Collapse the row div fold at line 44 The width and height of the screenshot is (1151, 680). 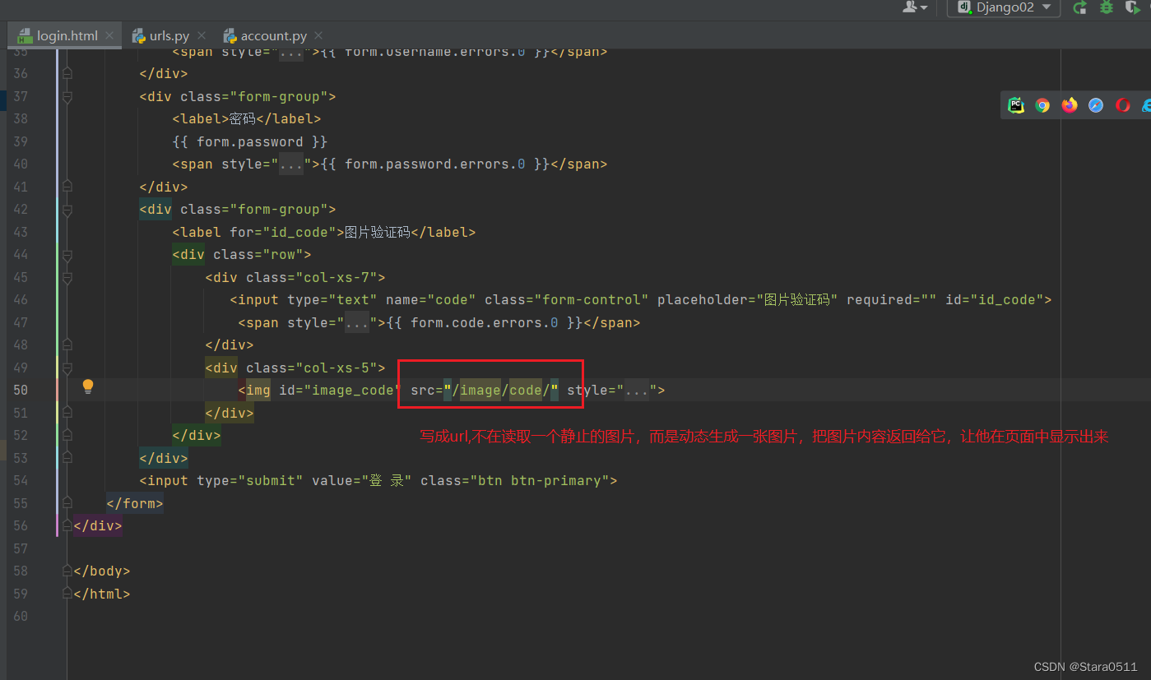(x=67, y=254)
